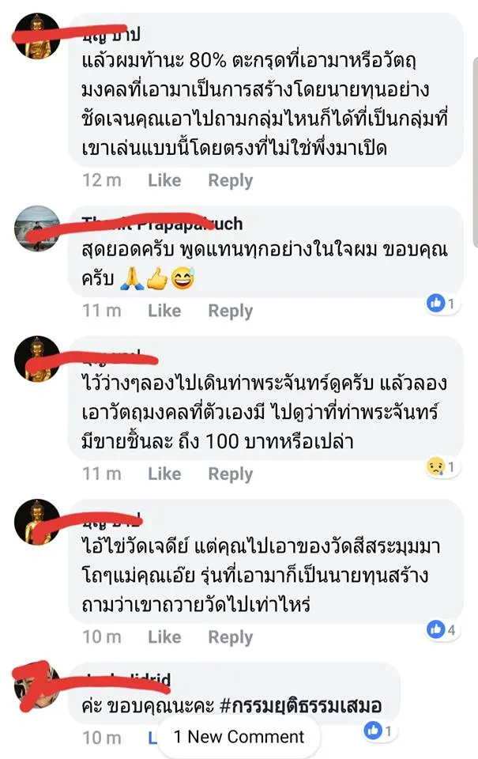Reply to the 12 m comment

click(230, 180)
